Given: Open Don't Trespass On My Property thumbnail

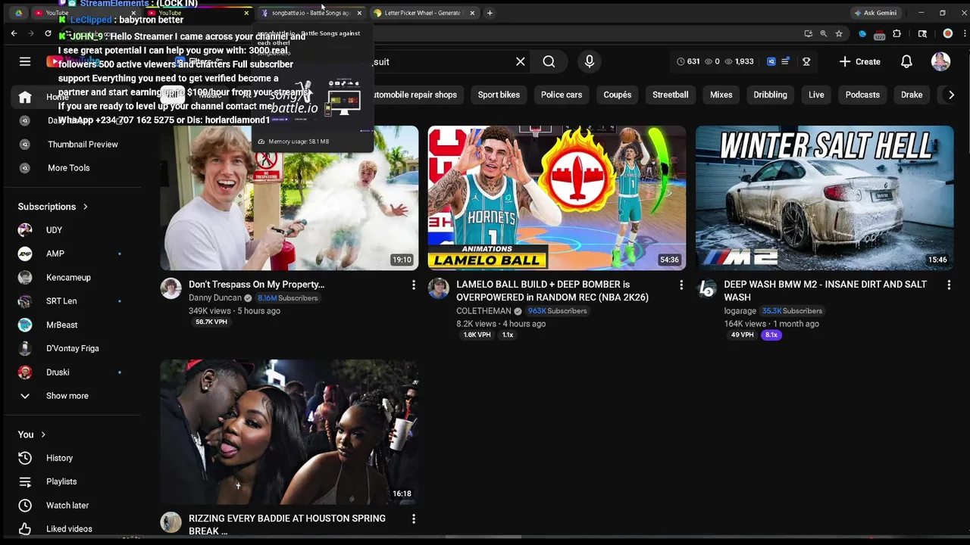Looking at the screenshot, I should coord(289,198).
